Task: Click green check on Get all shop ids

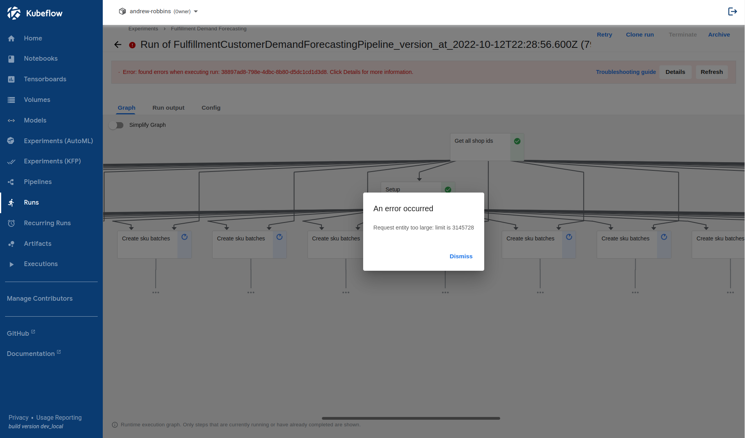Action: pos(517,141)
